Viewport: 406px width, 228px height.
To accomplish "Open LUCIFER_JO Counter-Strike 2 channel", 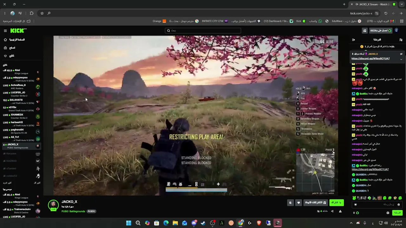I will pos(21,94).
